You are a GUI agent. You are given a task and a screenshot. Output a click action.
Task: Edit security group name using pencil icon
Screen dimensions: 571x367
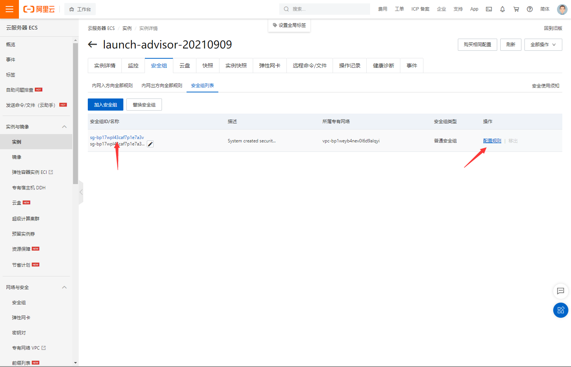(x=150, y=144)
